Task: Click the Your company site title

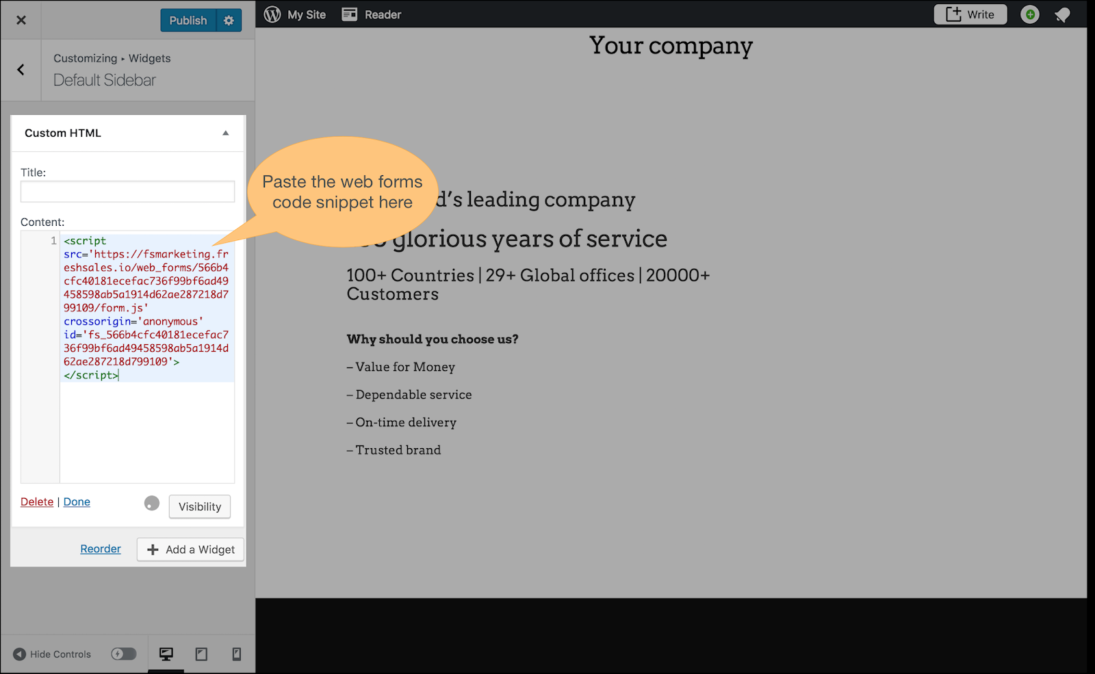Action: [671, 45]
